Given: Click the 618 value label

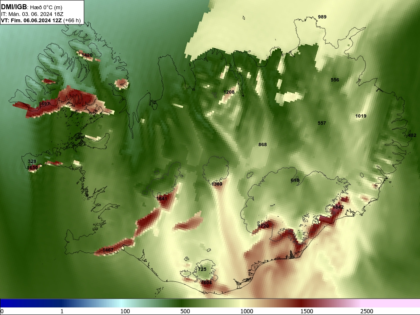Looking at the screenshot, I should click(295, 180).
